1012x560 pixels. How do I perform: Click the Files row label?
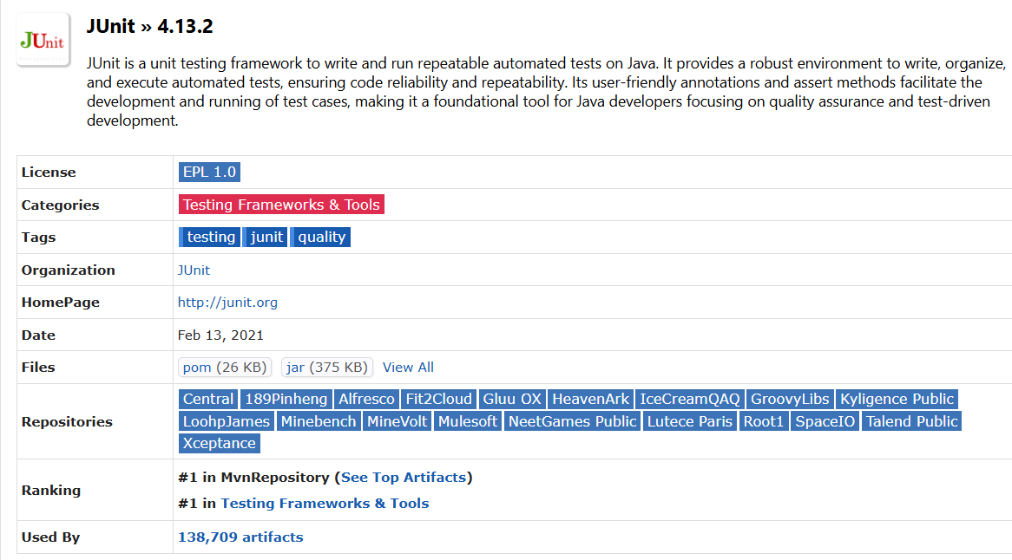[x=38, y=368]
